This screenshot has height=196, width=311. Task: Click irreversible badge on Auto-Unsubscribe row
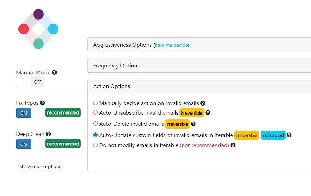[x=192, y=113]
